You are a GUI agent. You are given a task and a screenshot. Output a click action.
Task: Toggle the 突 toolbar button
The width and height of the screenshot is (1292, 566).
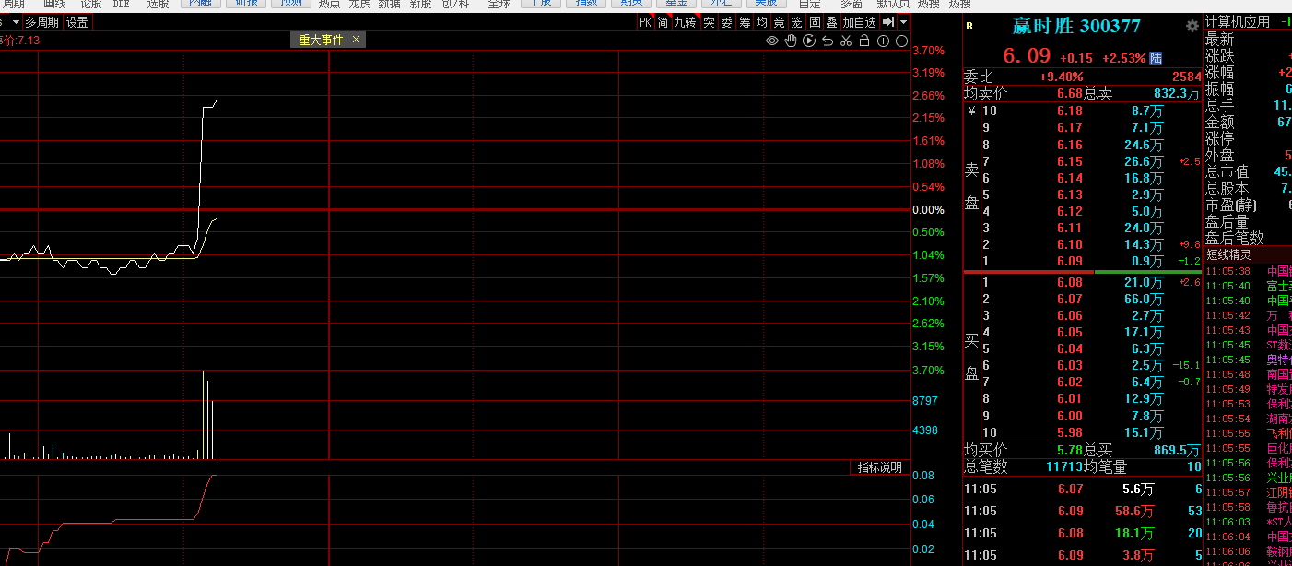(x=709, y=22)
